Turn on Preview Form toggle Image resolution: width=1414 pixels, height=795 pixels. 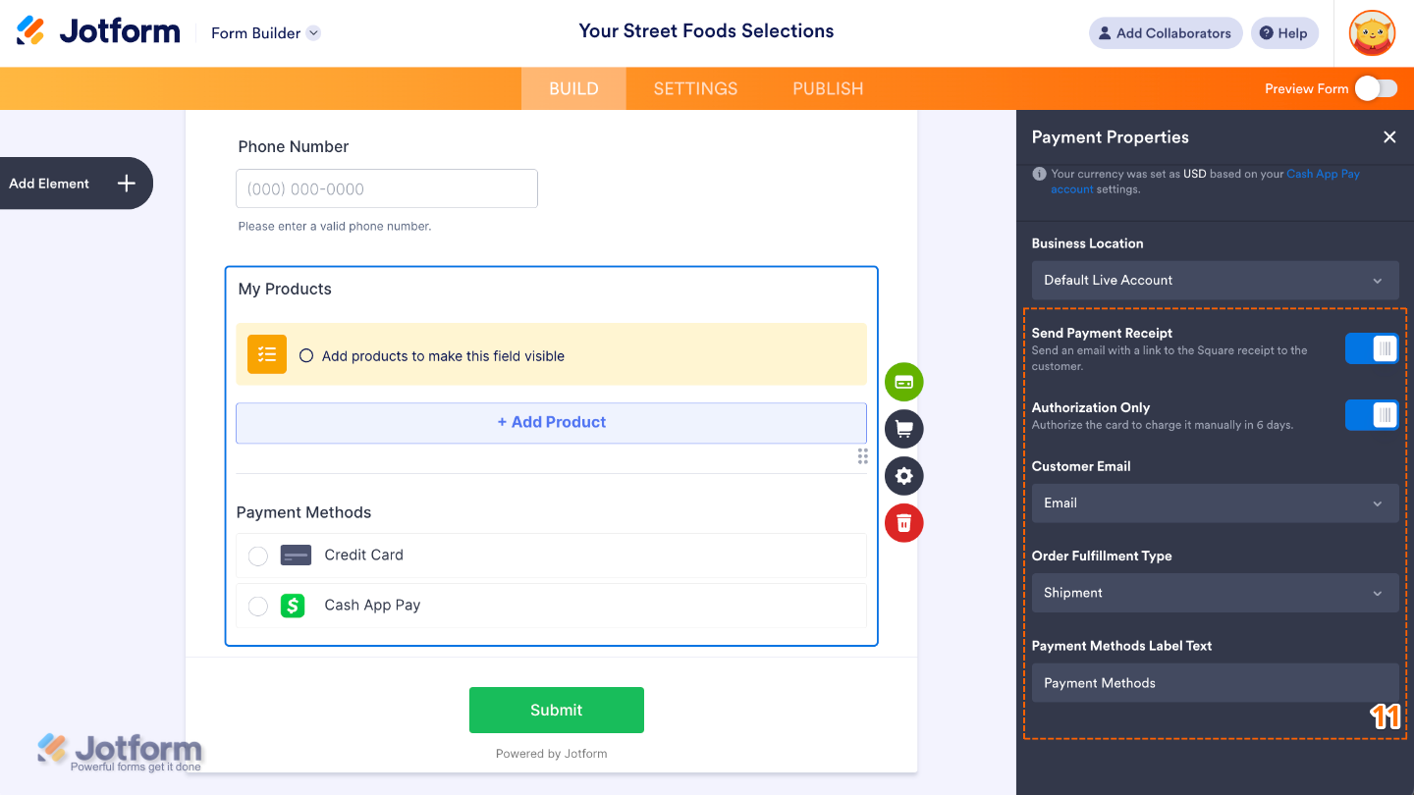click(x=1375, y=88)
